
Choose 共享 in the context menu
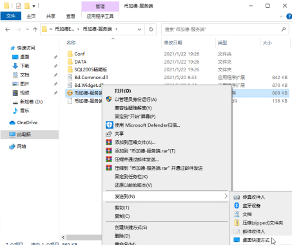(x=119, y=134)
